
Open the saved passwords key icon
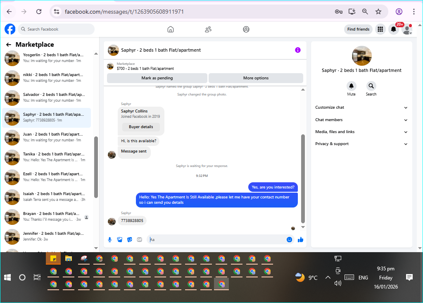click(x=339, y=12)
